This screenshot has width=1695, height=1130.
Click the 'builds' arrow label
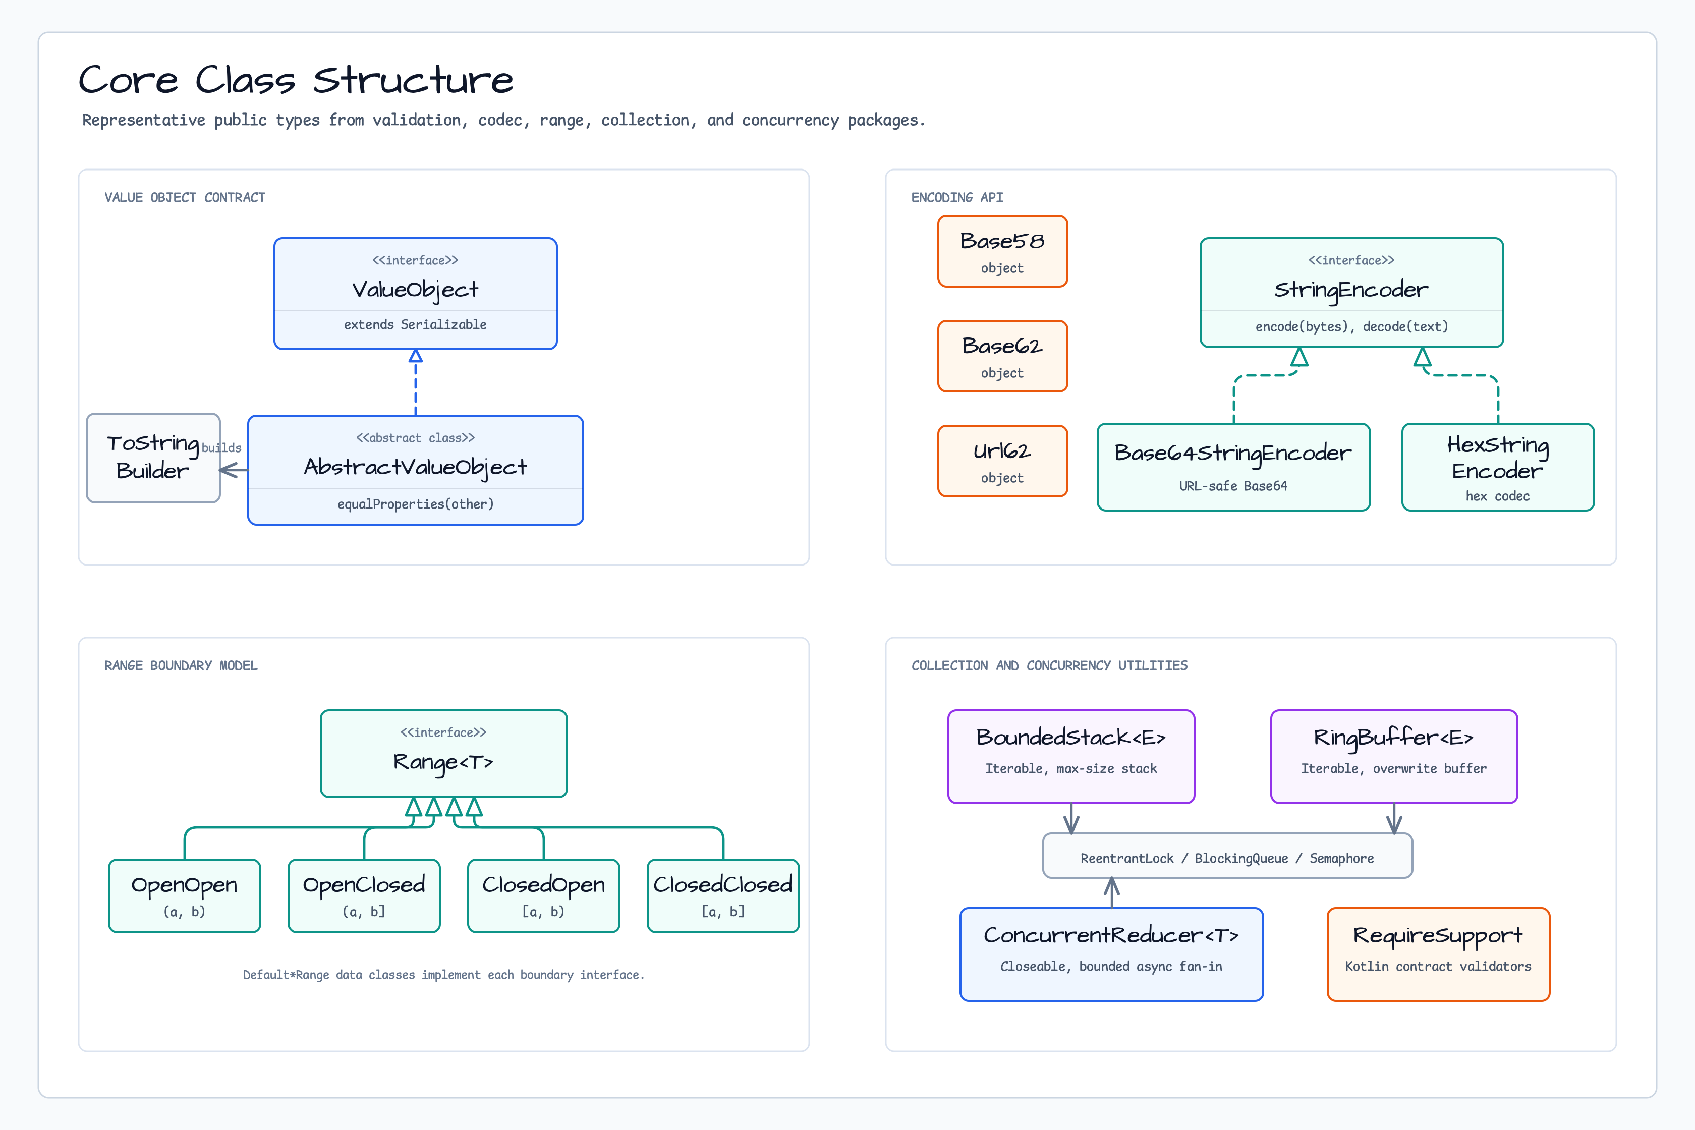(221, 447)
